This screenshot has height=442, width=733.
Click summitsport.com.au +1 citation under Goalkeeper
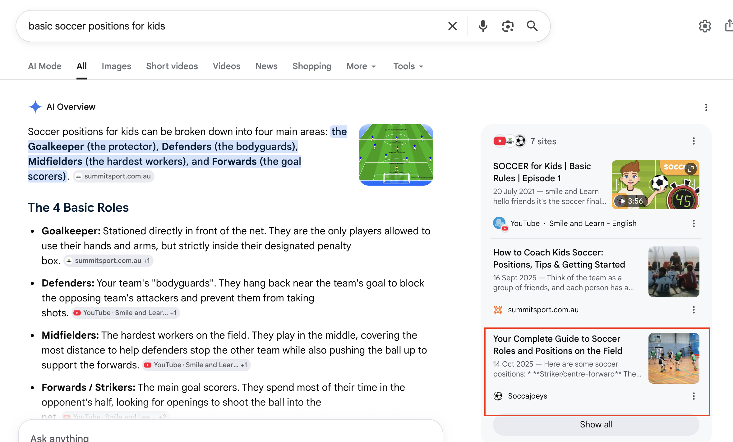(x=108, y=261)
